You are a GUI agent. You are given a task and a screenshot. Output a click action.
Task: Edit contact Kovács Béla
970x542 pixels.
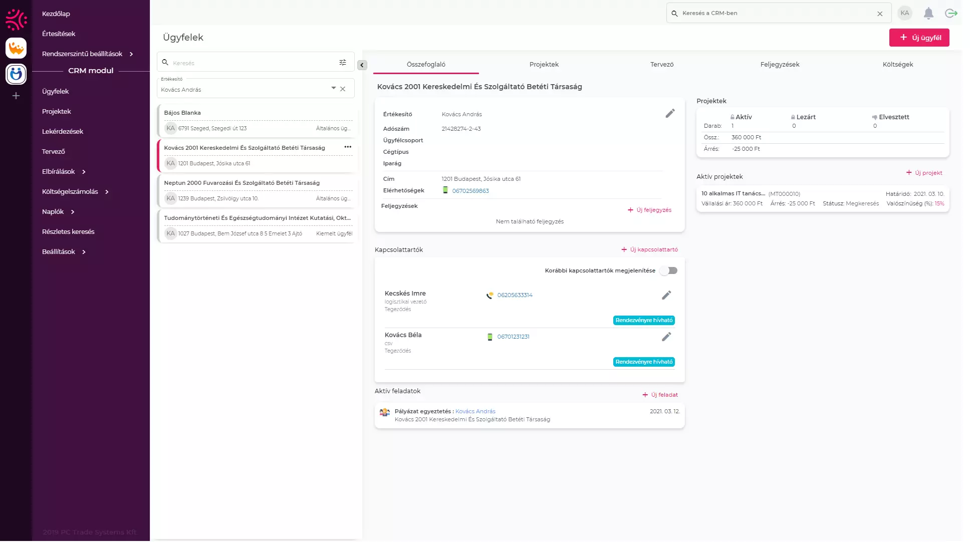pos(666,337)
